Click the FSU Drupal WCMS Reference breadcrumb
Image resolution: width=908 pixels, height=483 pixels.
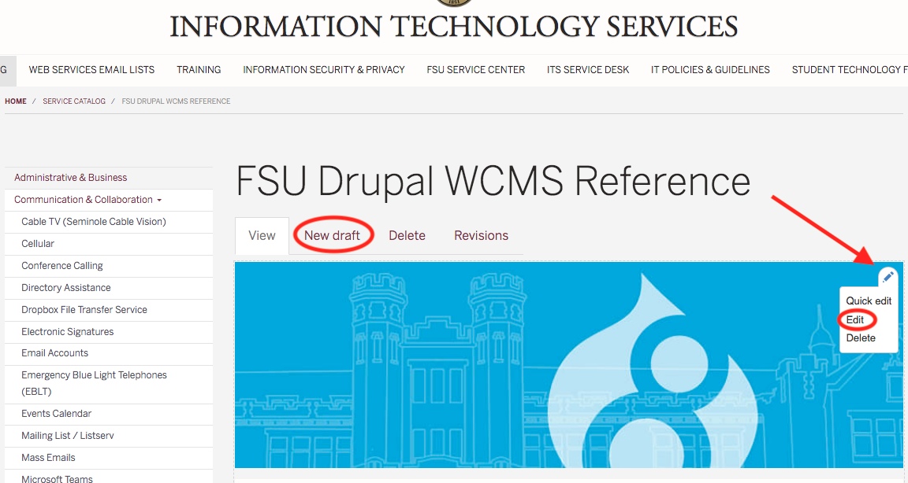tap(176, 101)
